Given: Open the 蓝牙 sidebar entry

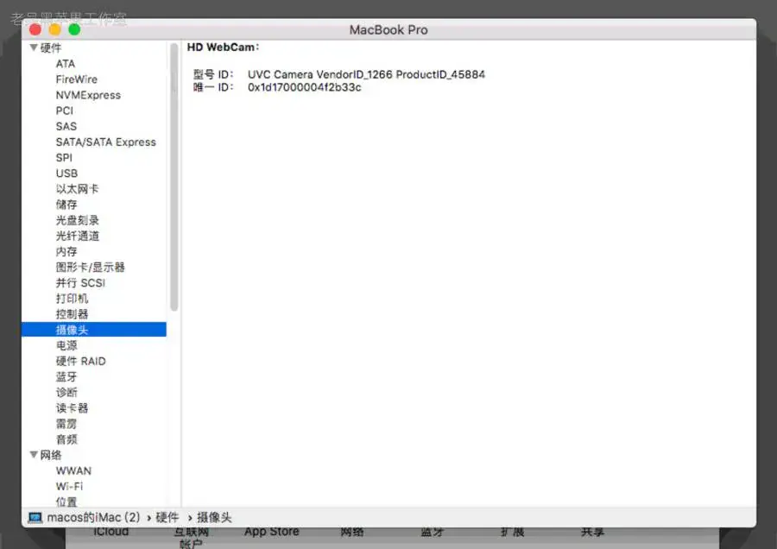Looking at the screenshot, I should point(66,376).
